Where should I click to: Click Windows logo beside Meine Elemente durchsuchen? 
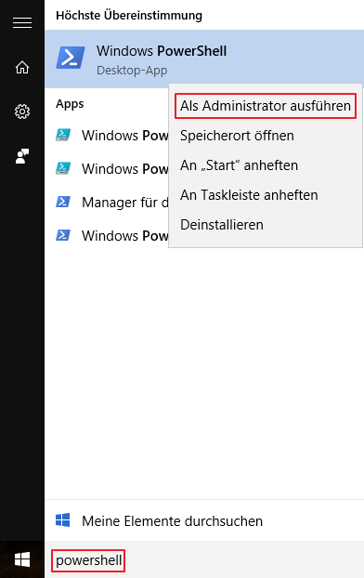(62, 520)
